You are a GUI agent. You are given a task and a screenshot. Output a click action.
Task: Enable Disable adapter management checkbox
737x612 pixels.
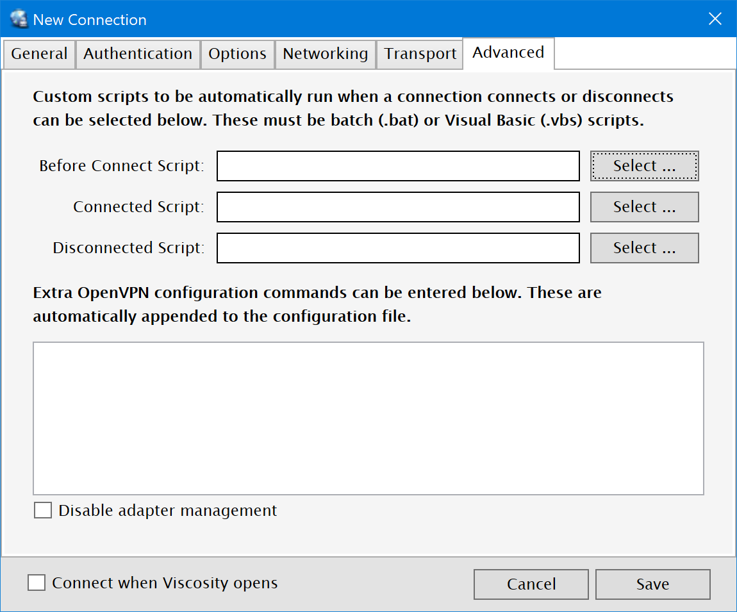click(43, 510)
